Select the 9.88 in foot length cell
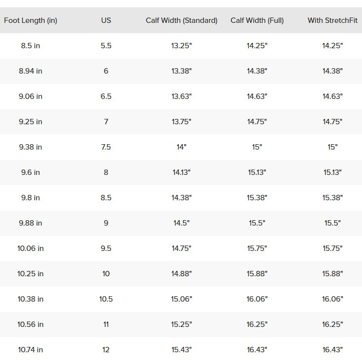 (x=30, y=223)
